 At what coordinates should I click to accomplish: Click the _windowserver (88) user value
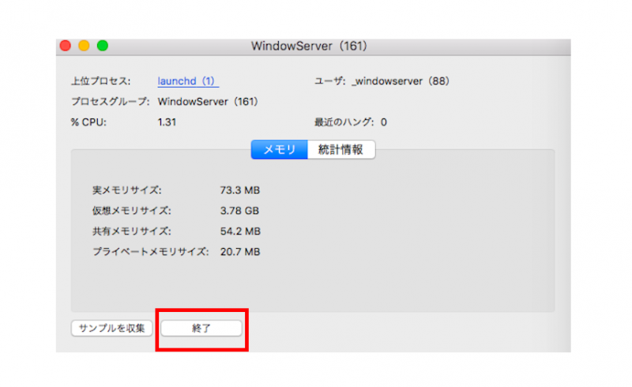(399, 81)
